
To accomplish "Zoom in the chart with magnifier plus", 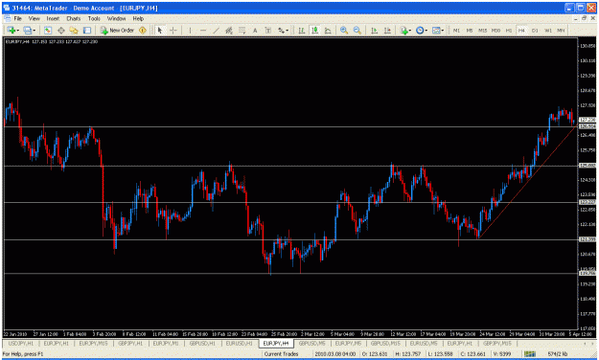I will tap(344, 30).
